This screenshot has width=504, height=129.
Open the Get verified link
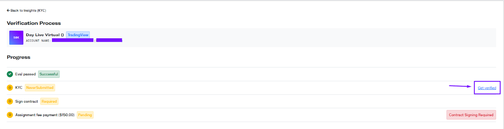(x=487, y=88)
